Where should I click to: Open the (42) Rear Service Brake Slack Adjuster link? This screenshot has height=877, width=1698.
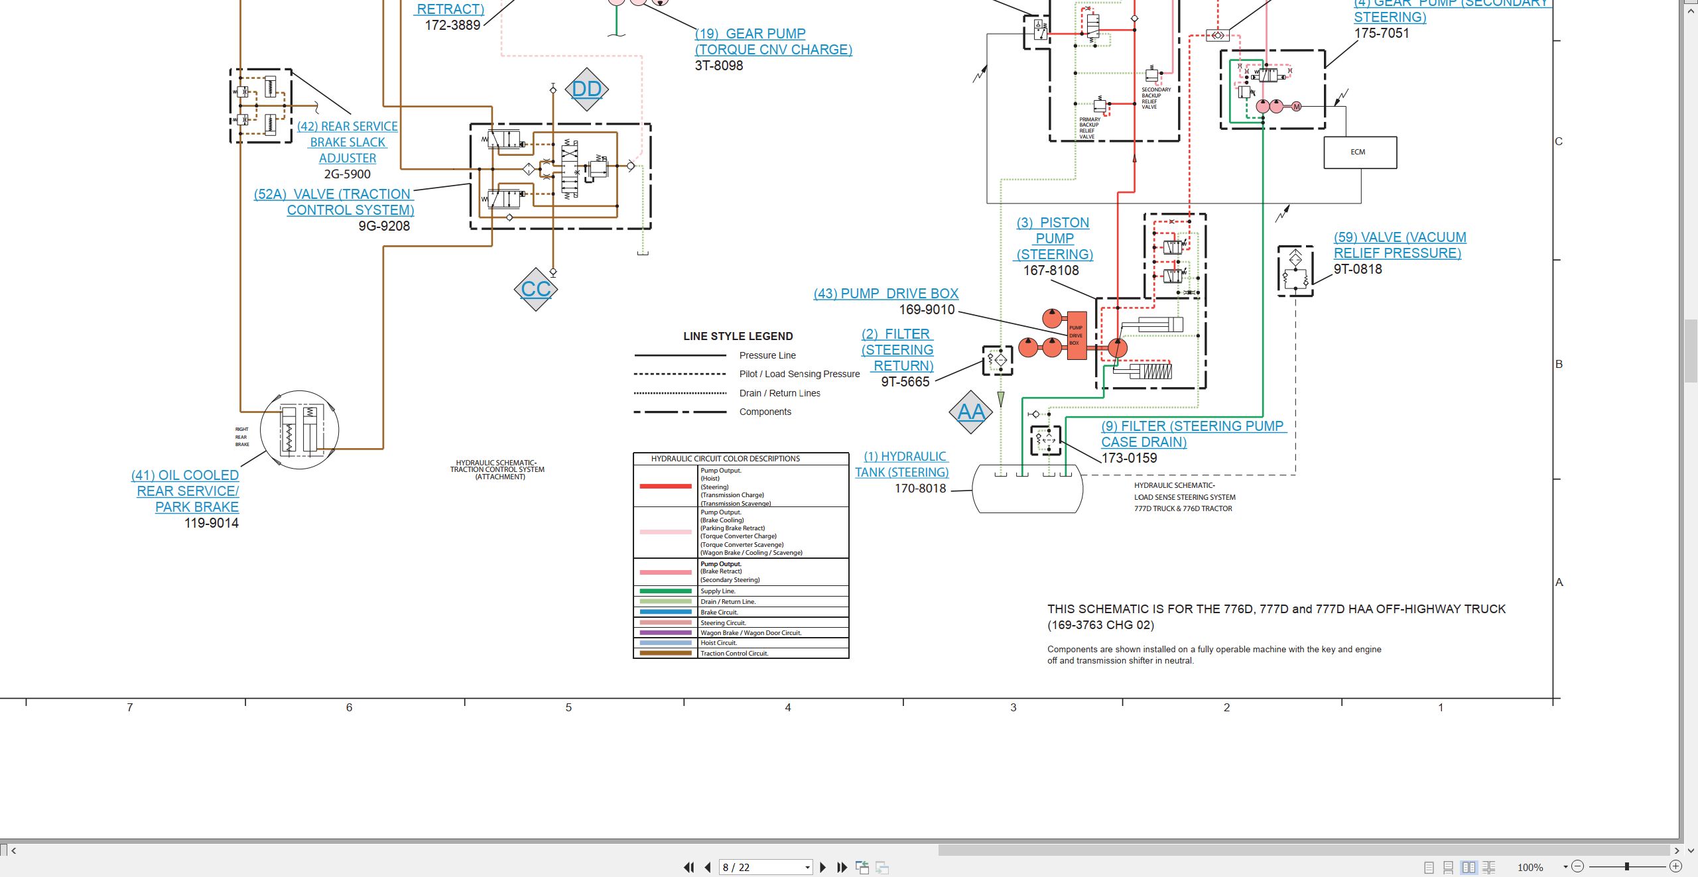[348, 142]
